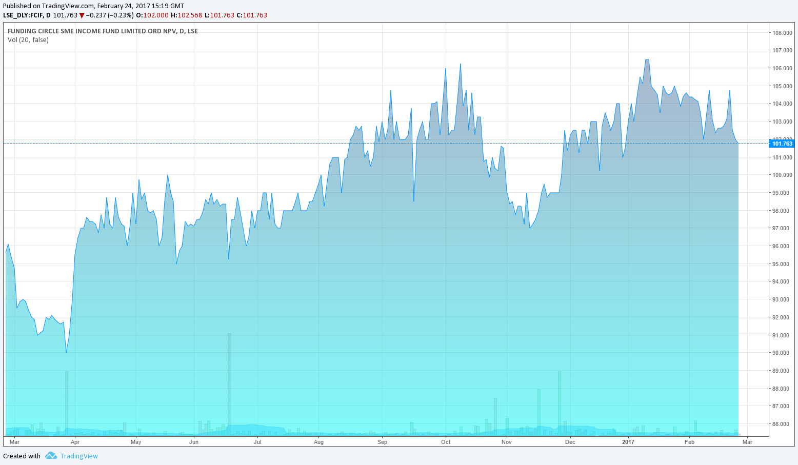Click the 108.000 label on price scale
Viewport: 798px width, 465px height.
782,33
